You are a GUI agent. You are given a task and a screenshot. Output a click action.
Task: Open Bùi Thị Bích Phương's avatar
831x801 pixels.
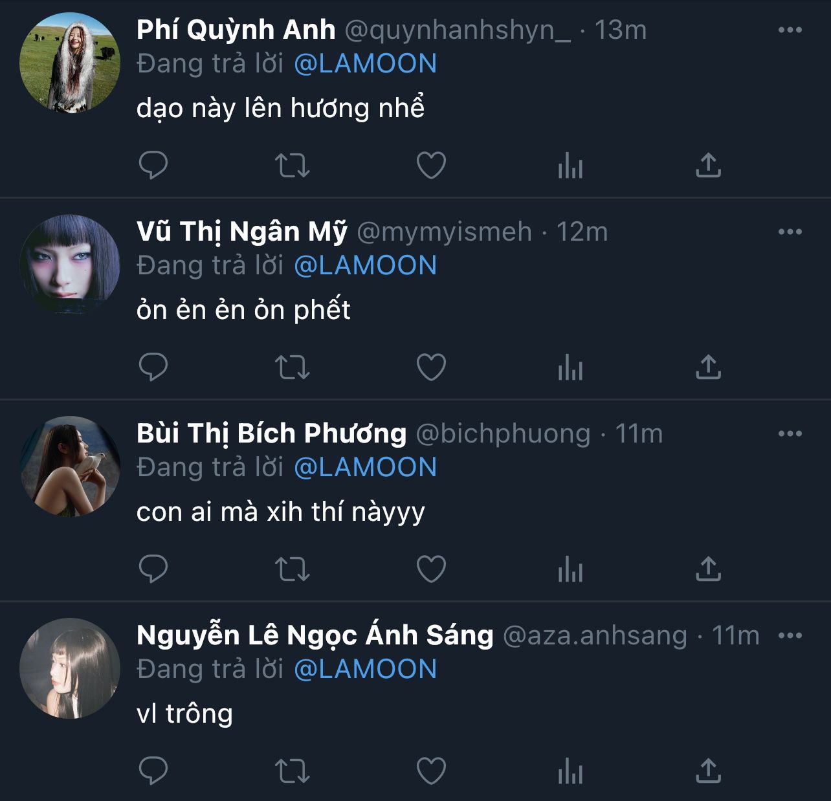(70, 466)
